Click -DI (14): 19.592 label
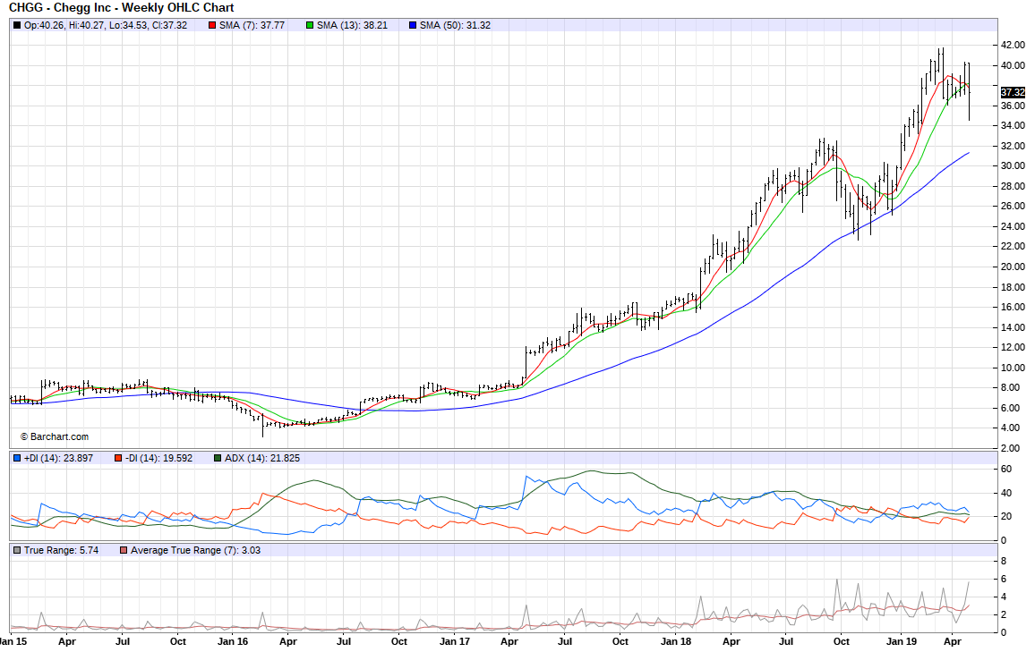Screen dimensions: 1035x669 (x=159, y=458)
